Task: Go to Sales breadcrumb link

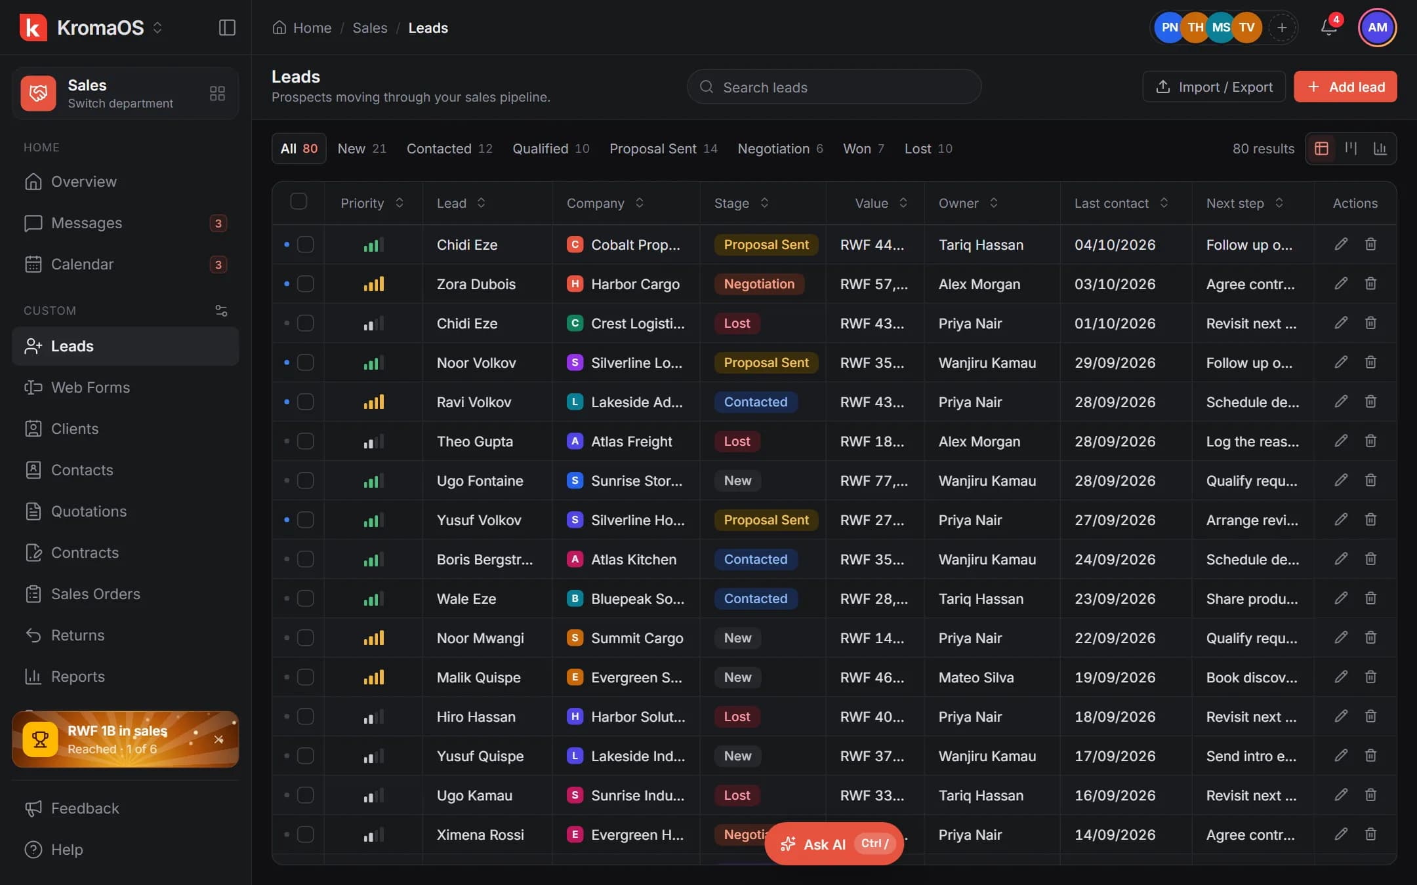Action: (x=370, y=28)
